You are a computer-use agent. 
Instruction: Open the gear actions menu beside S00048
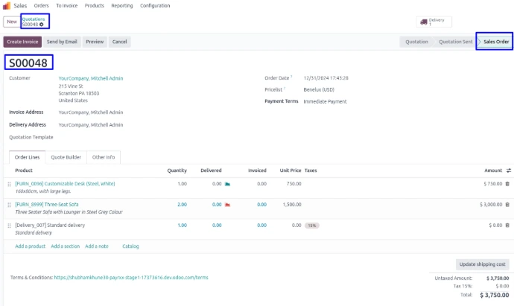[42, 25]
